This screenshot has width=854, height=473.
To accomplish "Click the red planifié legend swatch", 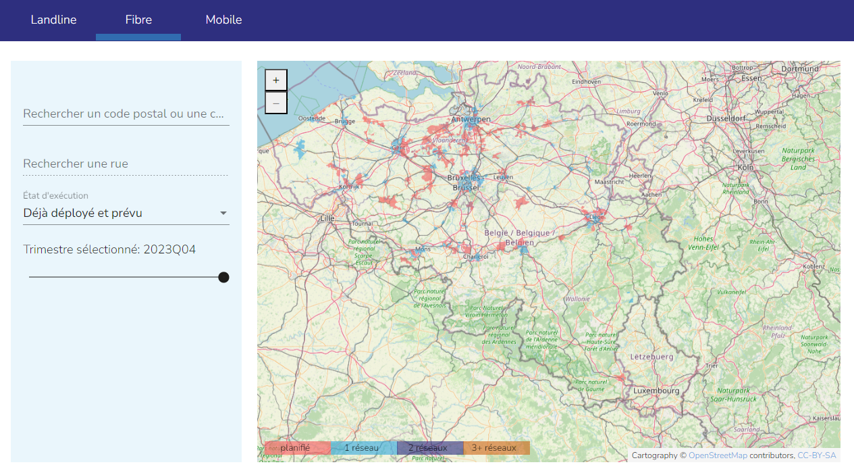I will 297,448.
